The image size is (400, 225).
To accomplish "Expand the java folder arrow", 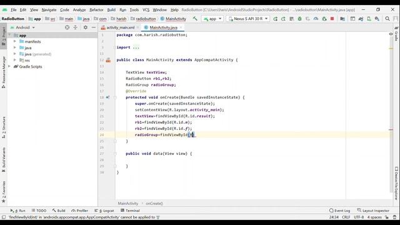I will point(15,47).
